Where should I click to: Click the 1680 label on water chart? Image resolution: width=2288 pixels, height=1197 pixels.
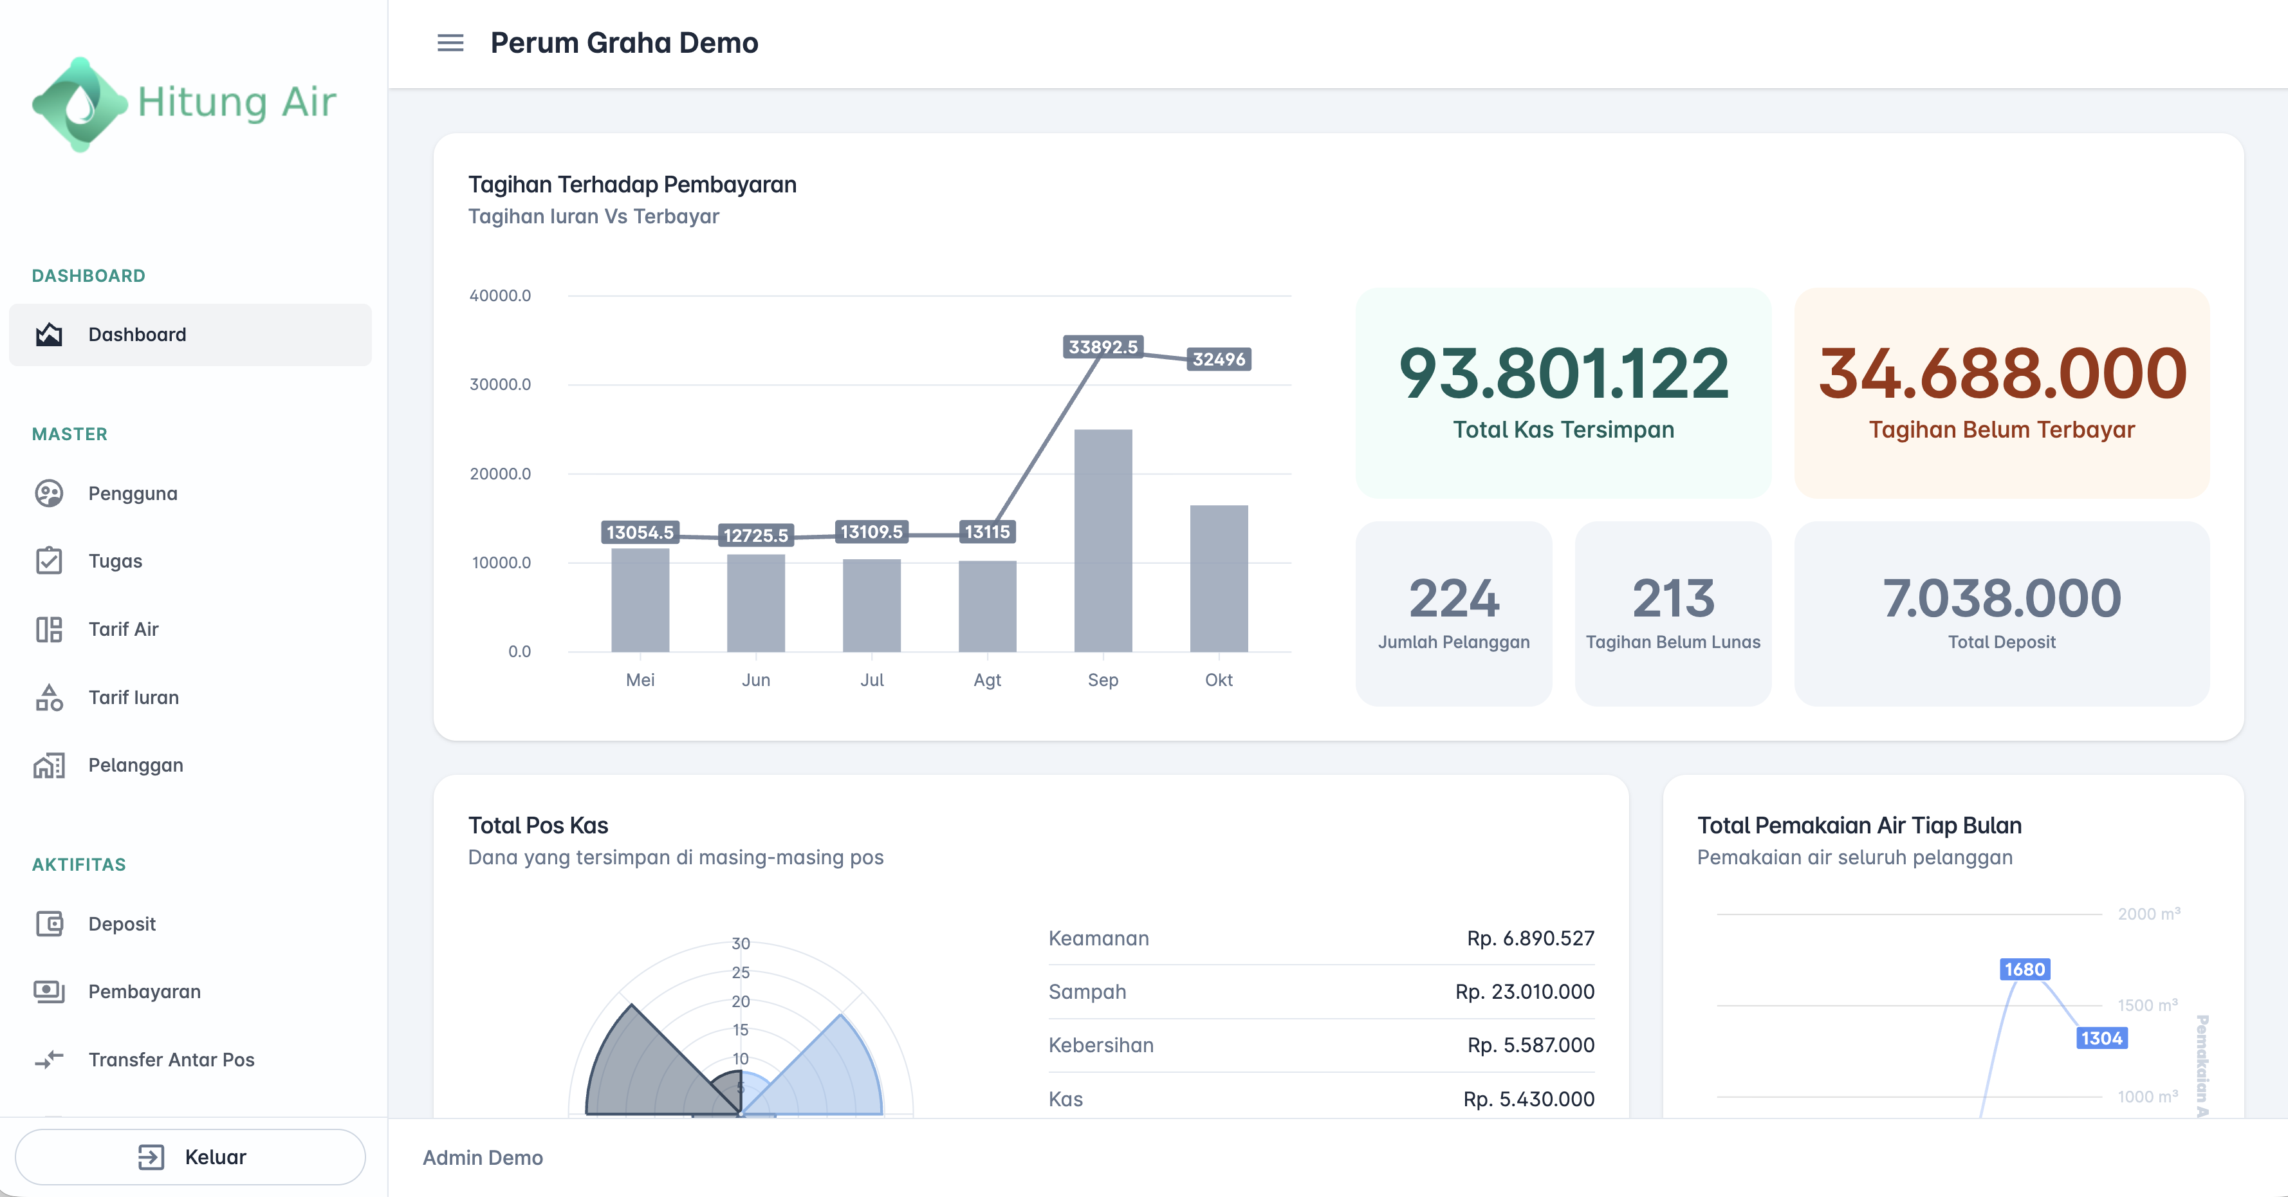click(2024, 970)
